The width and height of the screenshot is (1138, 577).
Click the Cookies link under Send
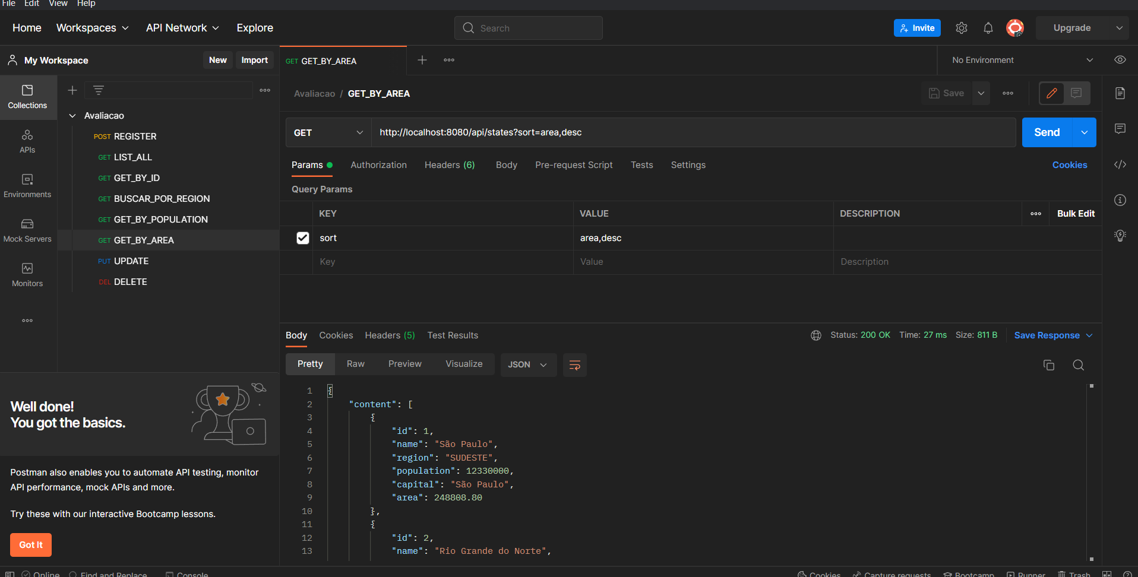pyautogui.click(x=1070, y=165)
